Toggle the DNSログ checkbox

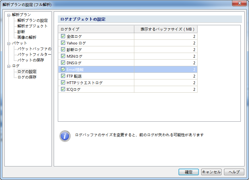[x=63, y=63]
